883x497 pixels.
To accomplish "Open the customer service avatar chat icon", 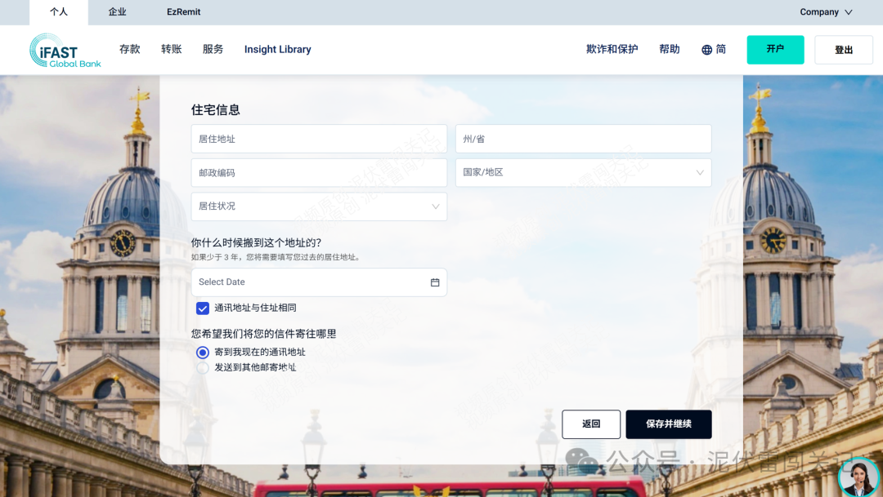I will (x=859, y=477).
